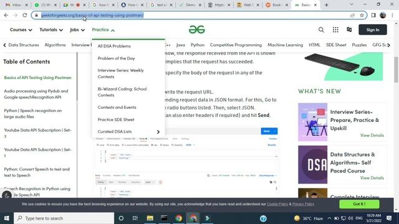
Task: Click the Interview Series thumbnail image
Action: (x=312, y=122)
